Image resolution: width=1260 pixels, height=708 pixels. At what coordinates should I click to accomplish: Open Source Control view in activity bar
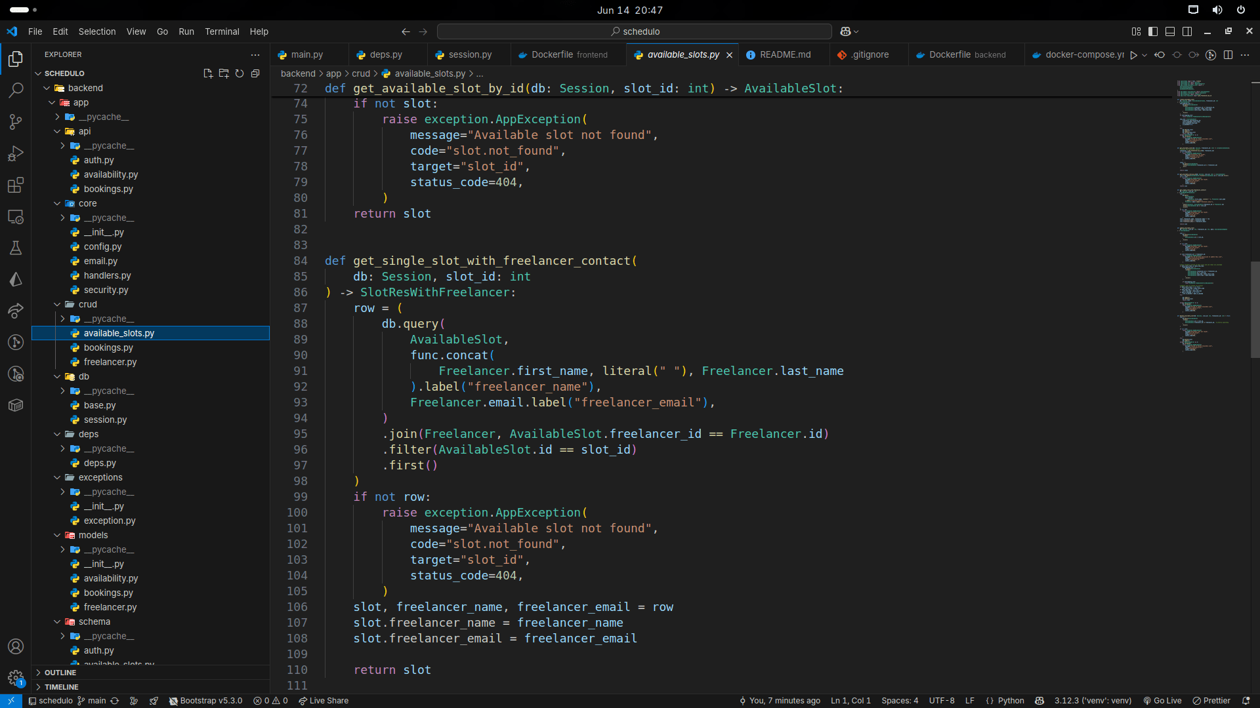16,122
